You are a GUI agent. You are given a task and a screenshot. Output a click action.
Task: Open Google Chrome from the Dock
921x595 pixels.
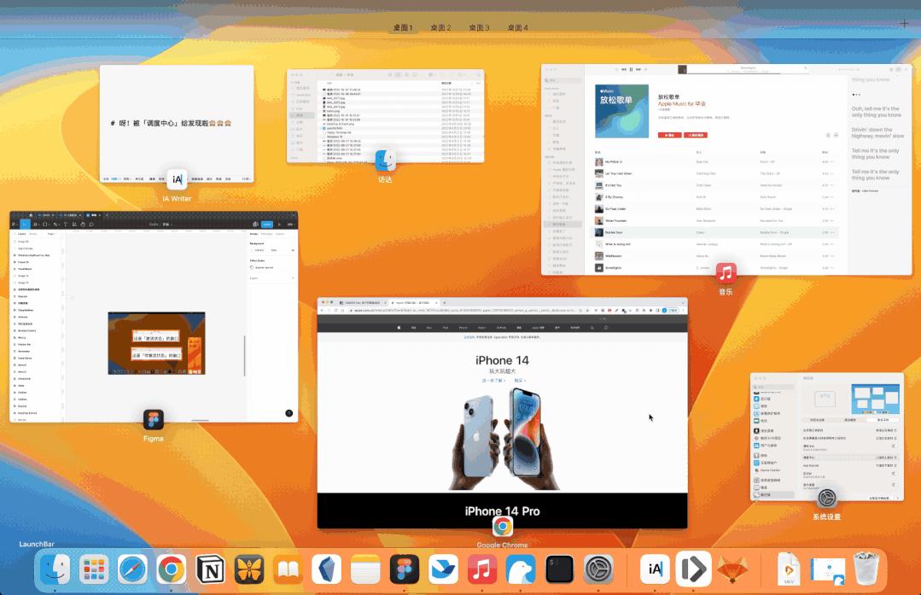[172, 569]
